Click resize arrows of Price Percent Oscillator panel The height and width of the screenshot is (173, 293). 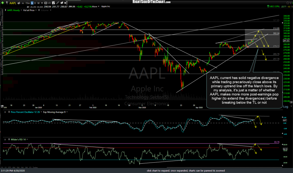coord(9,112)
